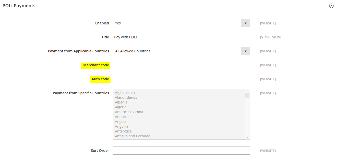
Task: Click the Sort Order label
Action: (x=100, y=151)
